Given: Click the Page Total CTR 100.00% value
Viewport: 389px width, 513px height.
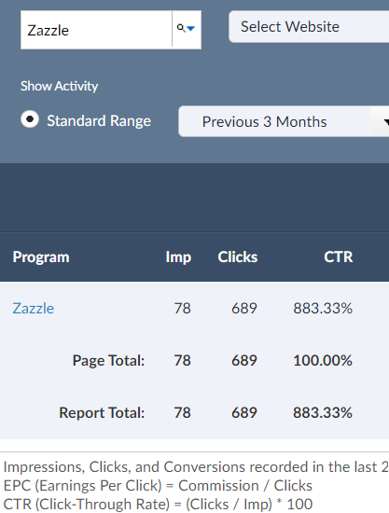Looking at the screenshot, I should (323, 361).
